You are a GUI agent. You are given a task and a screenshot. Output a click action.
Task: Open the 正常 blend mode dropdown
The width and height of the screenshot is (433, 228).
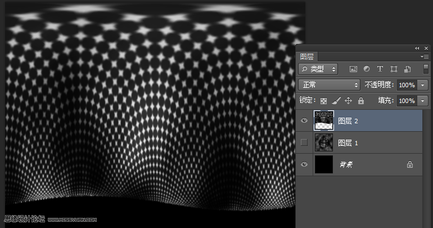pyautogui.click(x=329, y=85)
